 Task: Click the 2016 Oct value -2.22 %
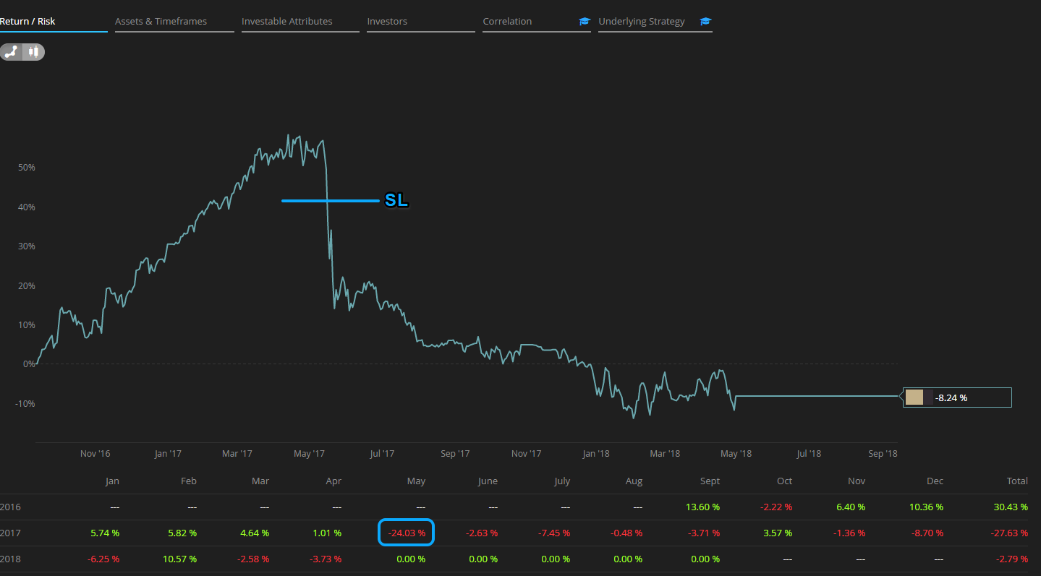click(775, 507)
